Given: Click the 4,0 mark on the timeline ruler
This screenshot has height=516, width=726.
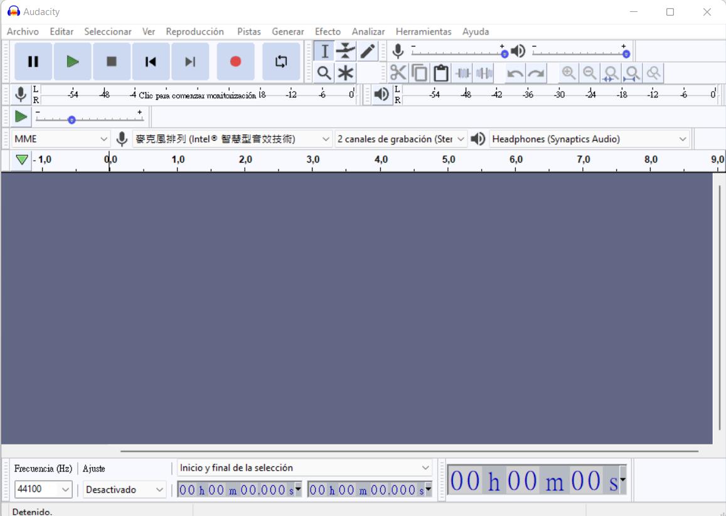Looking at the screenshot, I should click(381, 159).
